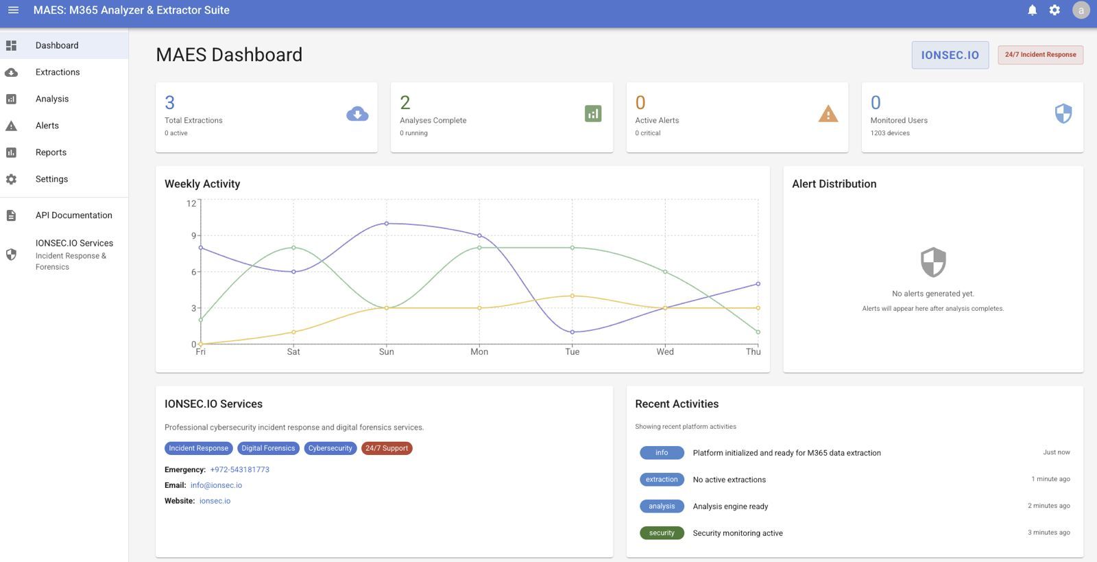Open the settings gear in header

(1054, 10)
